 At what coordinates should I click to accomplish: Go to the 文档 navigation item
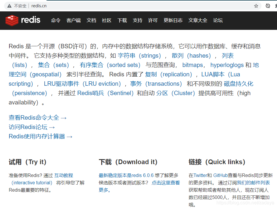click(x=91, y=20)
